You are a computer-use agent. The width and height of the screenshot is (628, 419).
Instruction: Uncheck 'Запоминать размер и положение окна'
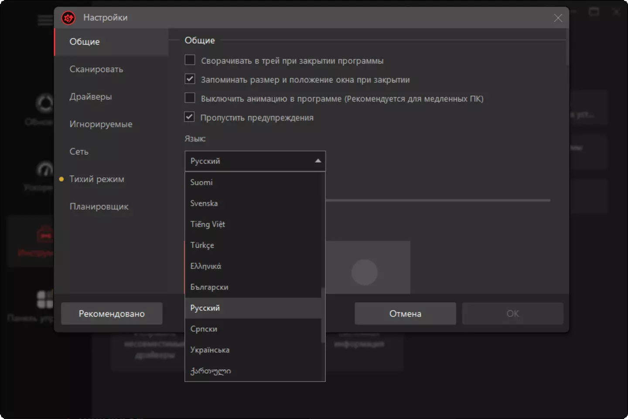[190, 79]
